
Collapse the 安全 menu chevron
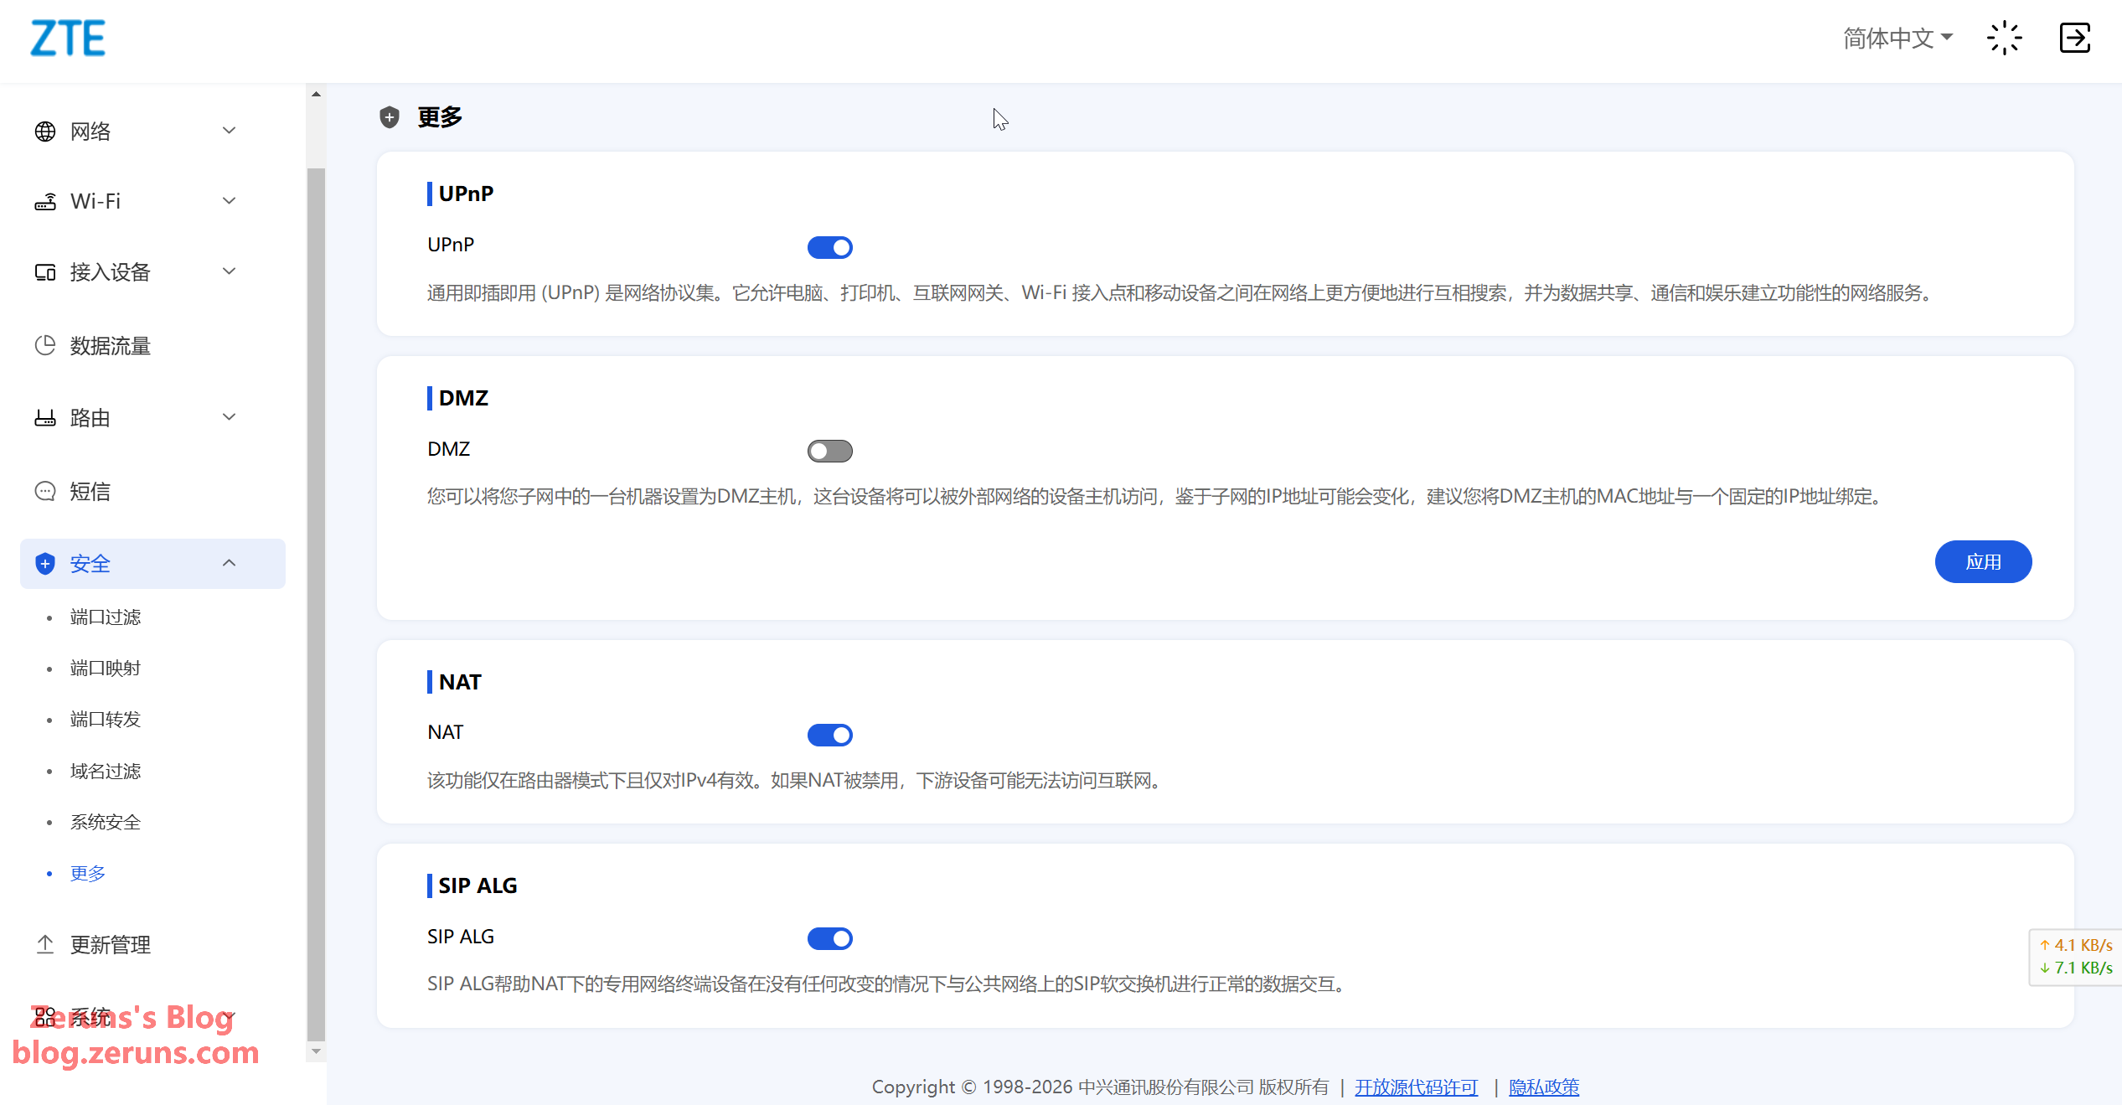pyautogui.click(x=229, y=563)
